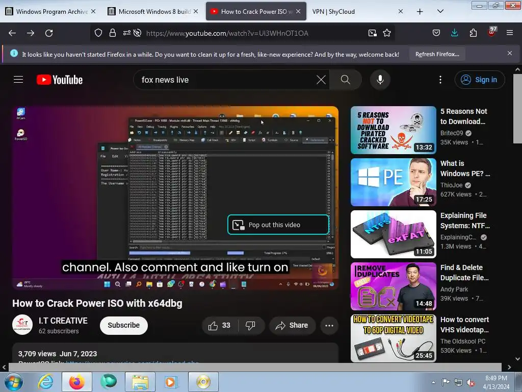Open Firefox downloads panel

[x=454, y=33]
